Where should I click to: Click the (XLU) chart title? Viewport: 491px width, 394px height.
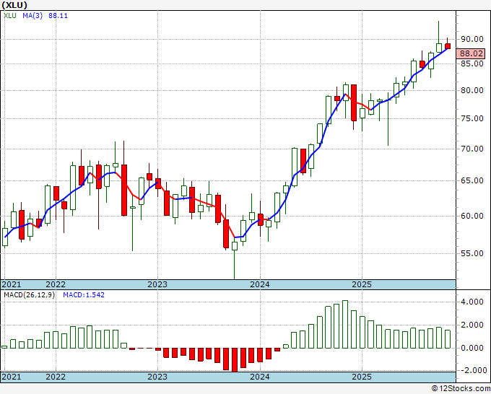pyautogui.click(x=14, y=5)
